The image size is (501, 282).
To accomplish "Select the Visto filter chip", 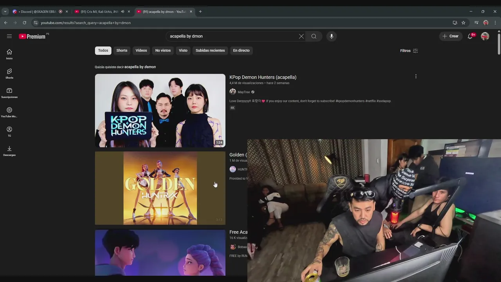I will pyautogui.click(x=183, y=51).
